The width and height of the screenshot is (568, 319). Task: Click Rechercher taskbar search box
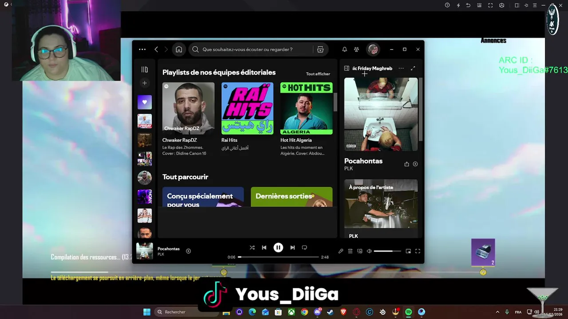(x=186, y=312)
